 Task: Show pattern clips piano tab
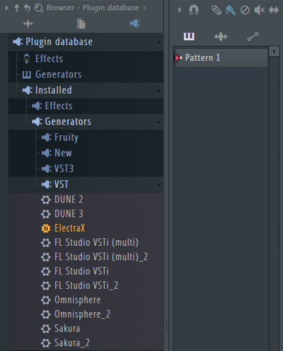click(189, 36)
